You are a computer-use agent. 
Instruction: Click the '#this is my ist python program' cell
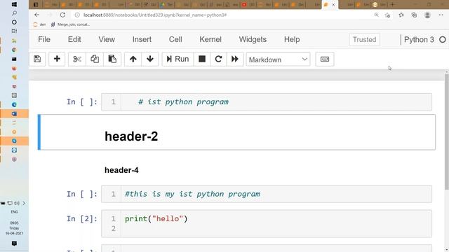[x=267, y=194]
